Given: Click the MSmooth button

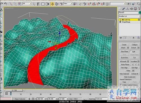Looking at the screenshot, I should pos(123,62).
